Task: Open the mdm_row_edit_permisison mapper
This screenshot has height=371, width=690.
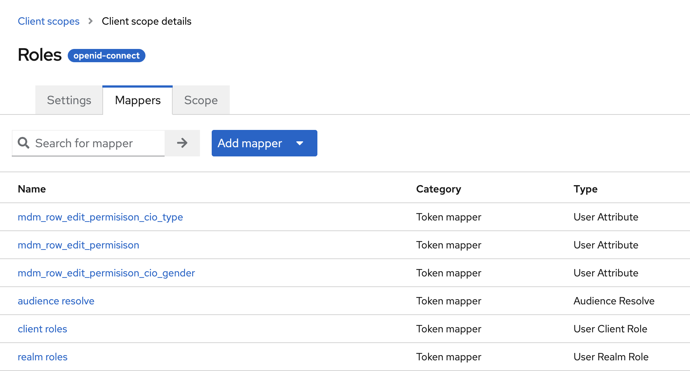Action: point(78,245)
